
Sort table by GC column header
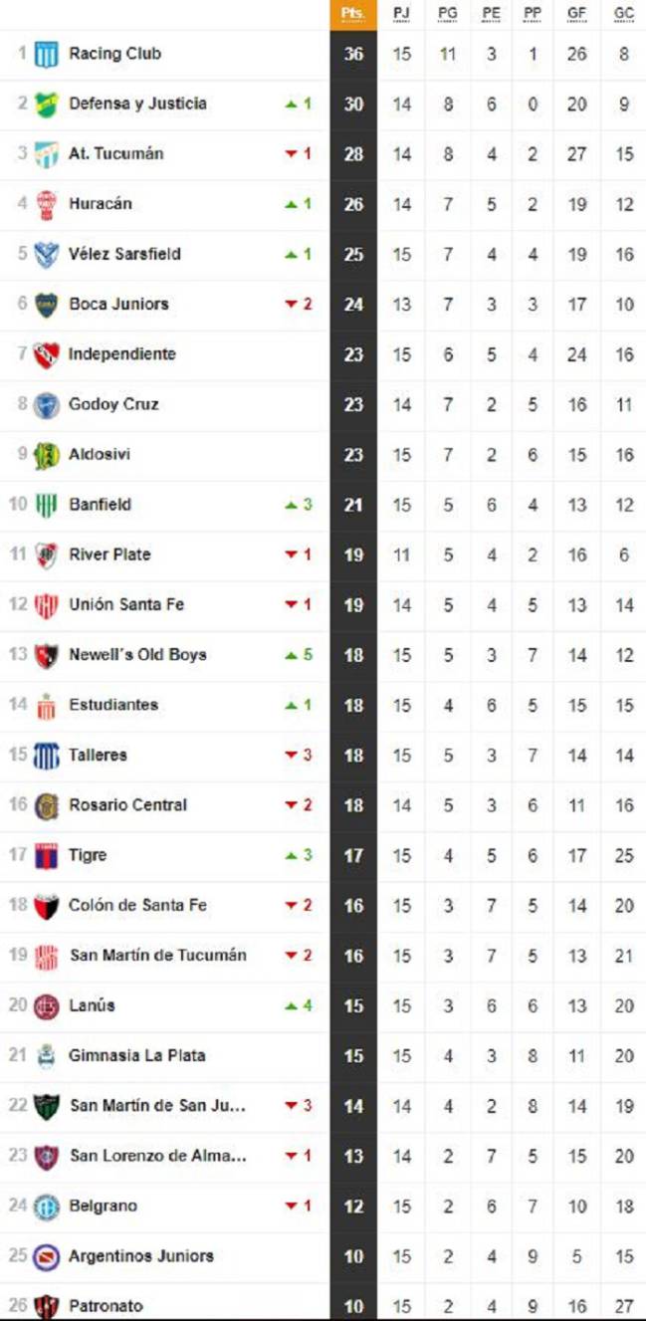tap(624, 14)
